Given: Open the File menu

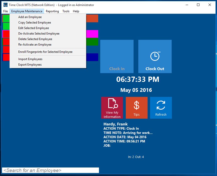Looking at the screenshot, I should tap(6, 11).
